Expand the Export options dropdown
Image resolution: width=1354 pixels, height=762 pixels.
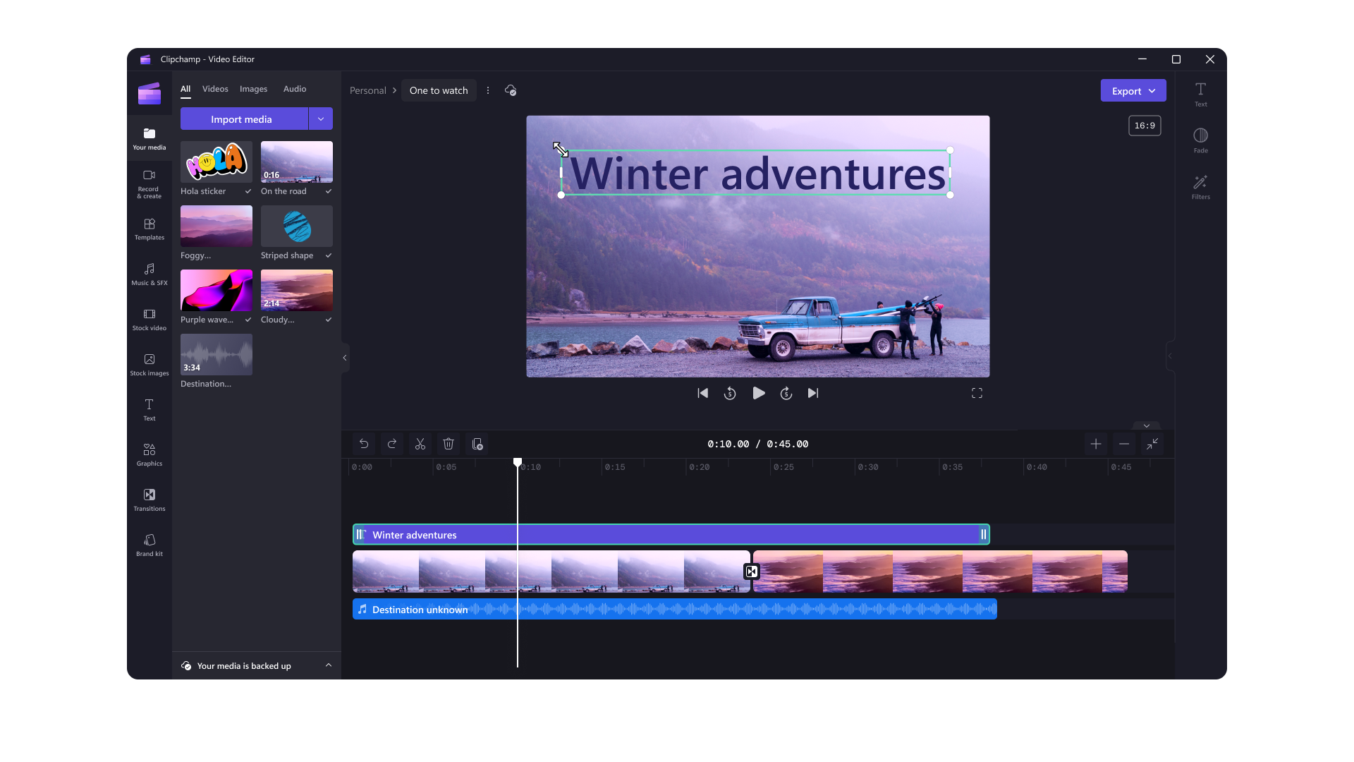click(x=1152, y=90)
